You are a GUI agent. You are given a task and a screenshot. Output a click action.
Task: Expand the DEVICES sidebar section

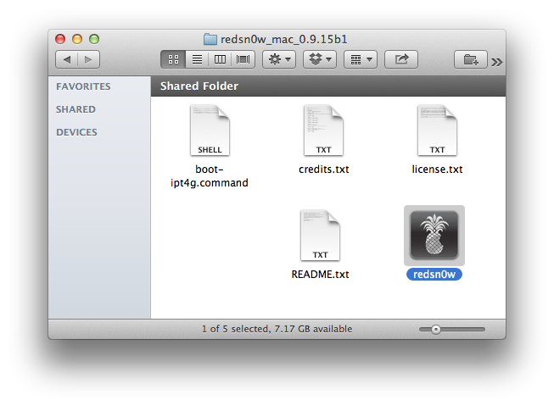click(76, 132)
